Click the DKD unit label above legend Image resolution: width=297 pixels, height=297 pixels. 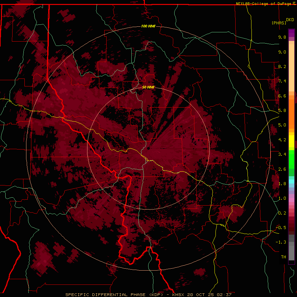tap(290, 20)
